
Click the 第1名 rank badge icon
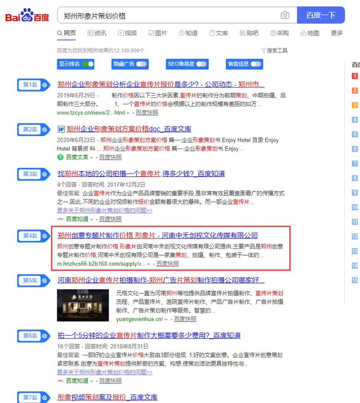pos(33,85)
